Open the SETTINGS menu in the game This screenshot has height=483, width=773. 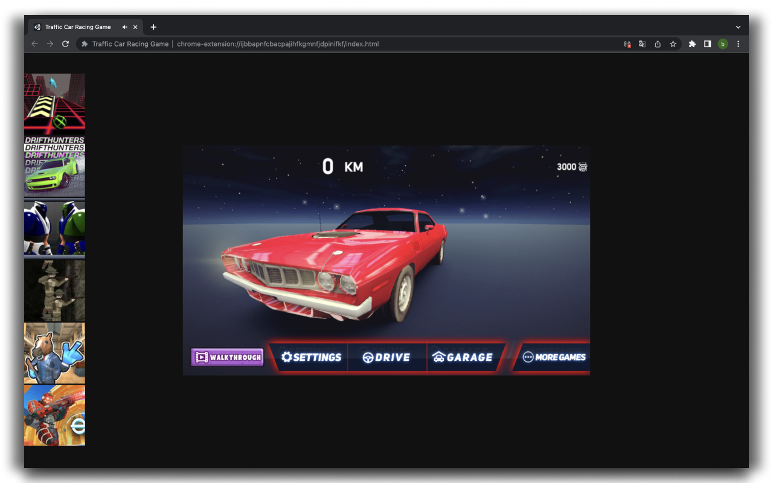311,357
